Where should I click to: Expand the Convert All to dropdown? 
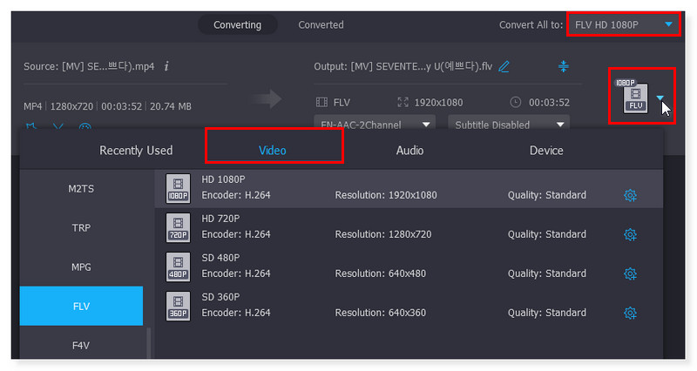tap(668, 24)
